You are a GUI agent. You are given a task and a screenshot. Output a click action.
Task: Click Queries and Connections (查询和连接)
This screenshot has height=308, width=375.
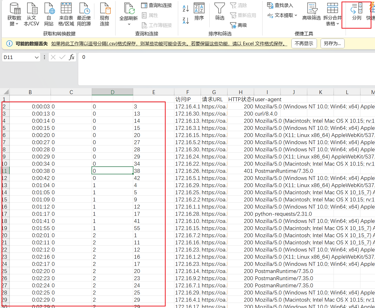tap(157, 5)
